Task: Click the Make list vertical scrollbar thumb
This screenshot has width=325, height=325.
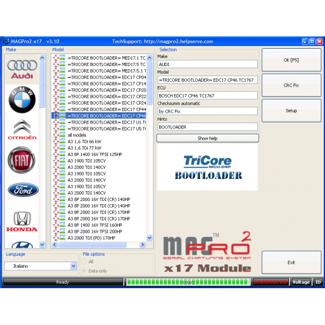Action: click(x=42, y=84)
